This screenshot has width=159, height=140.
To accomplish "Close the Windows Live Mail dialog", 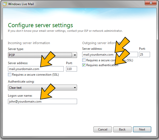I will click(x=151, y=3).
